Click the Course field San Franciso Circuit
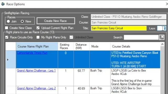The image size is (168, 94). click(128, 22)
